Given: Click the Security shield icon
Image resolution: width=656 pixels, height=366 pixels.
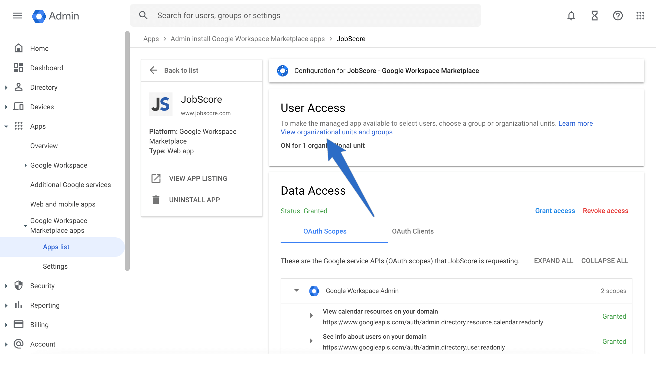Looking at the screenshot, I should pos(18,285).
